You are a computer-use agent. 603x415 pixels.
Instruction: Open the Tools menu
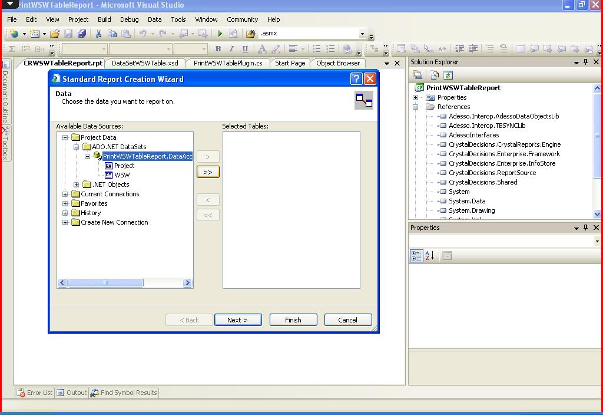[x=178, y=19]
